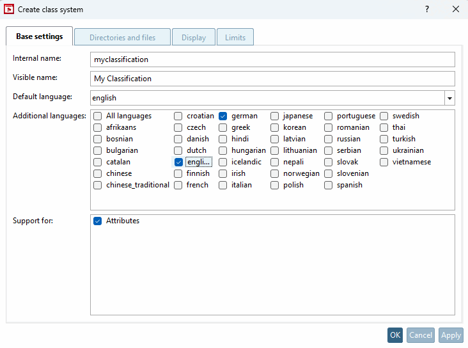This screenshot has height=348, width=468.
Task: Check the finnish checkbox
Action: tap(178, 173)
